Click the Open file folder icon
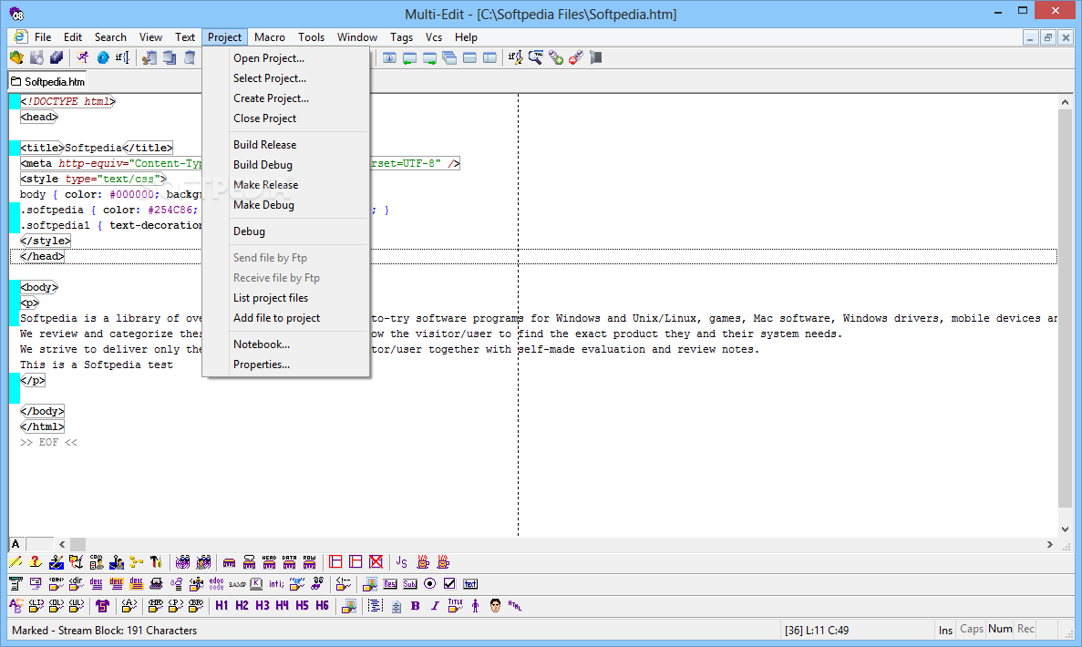 tap(16, 58)
